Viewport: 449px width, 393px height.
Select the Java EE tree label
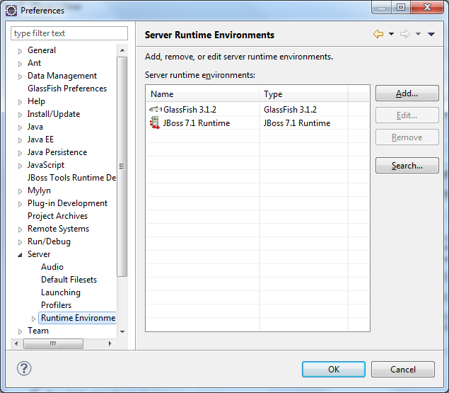click(x=40, y=139)
